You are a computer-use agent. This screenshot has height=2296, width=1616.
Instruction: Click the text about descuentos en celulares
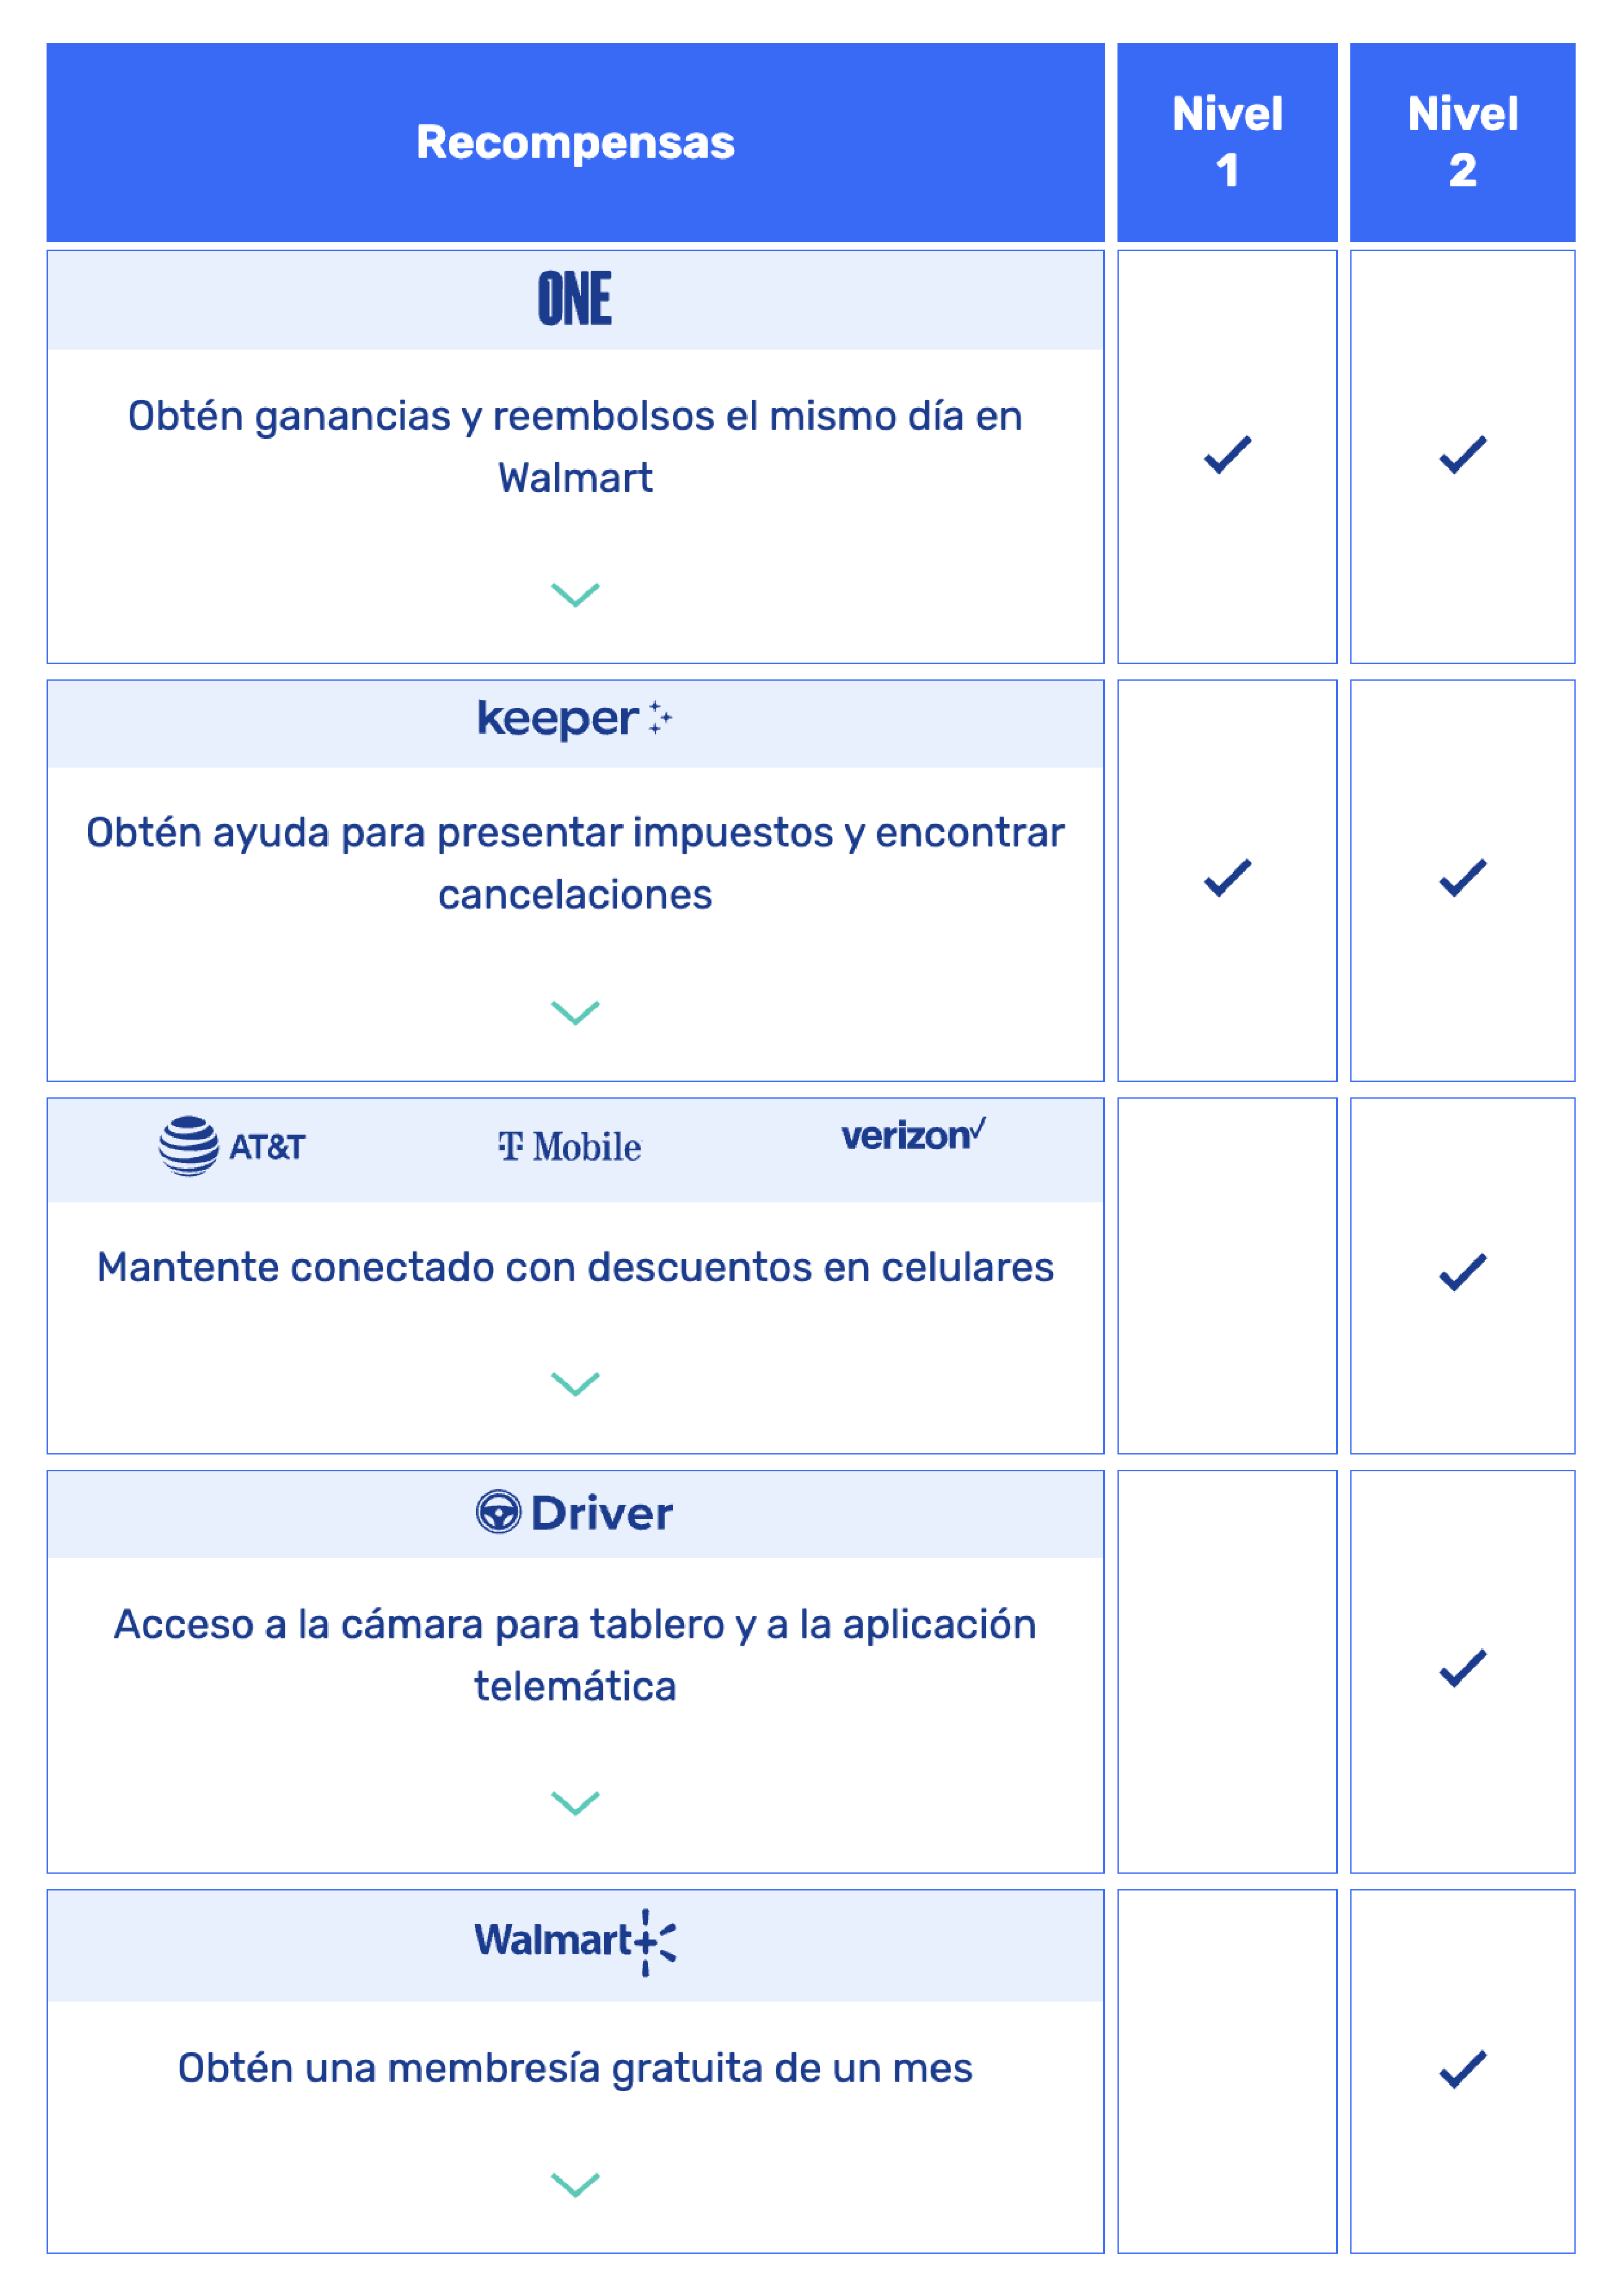click(576, 1267)
